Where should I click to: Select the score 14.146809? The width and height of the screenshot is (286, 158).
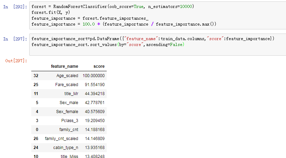95,139
